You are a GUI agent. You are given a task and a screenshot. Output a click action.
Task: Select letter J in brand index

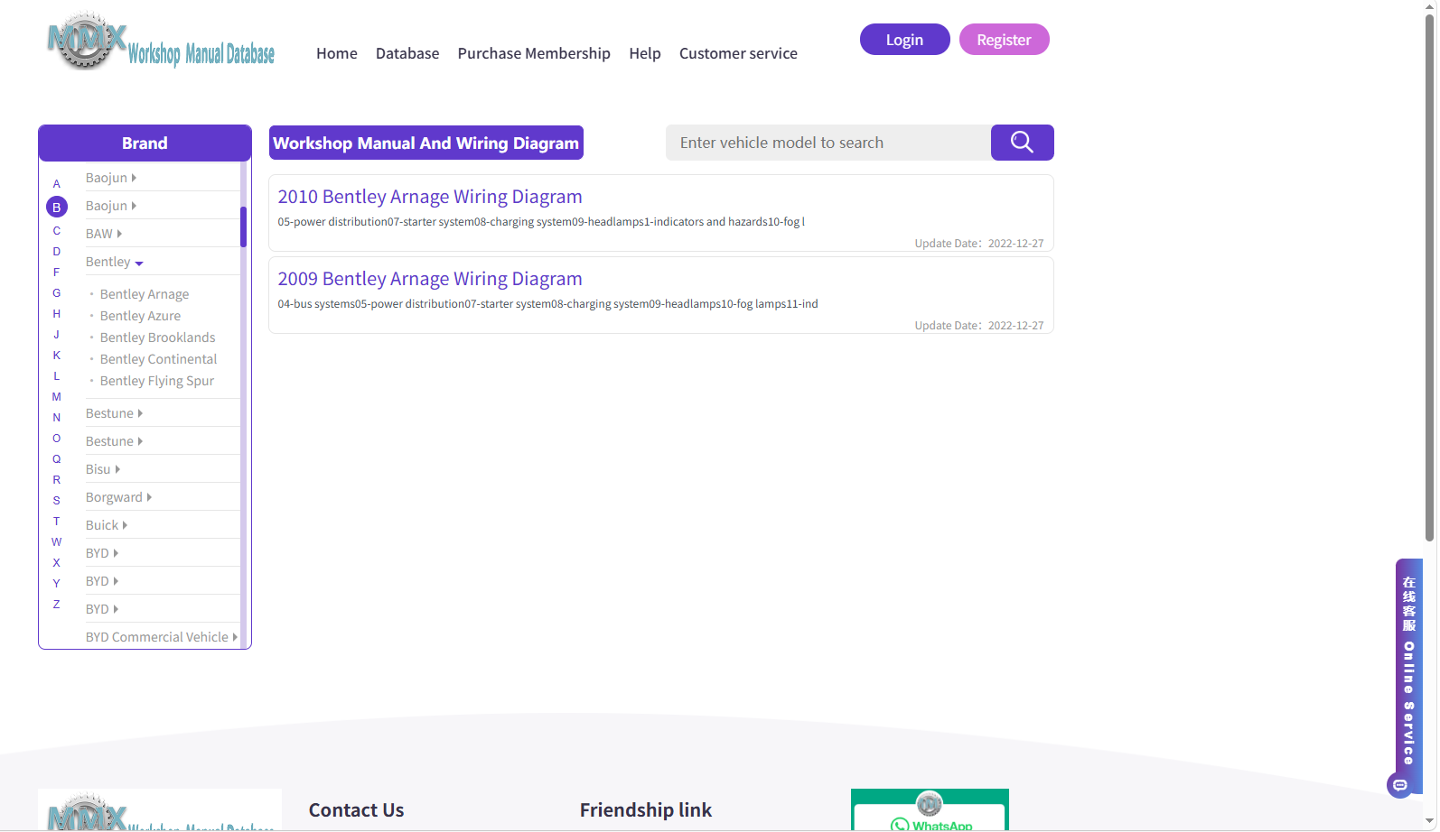tap(56, 335)
